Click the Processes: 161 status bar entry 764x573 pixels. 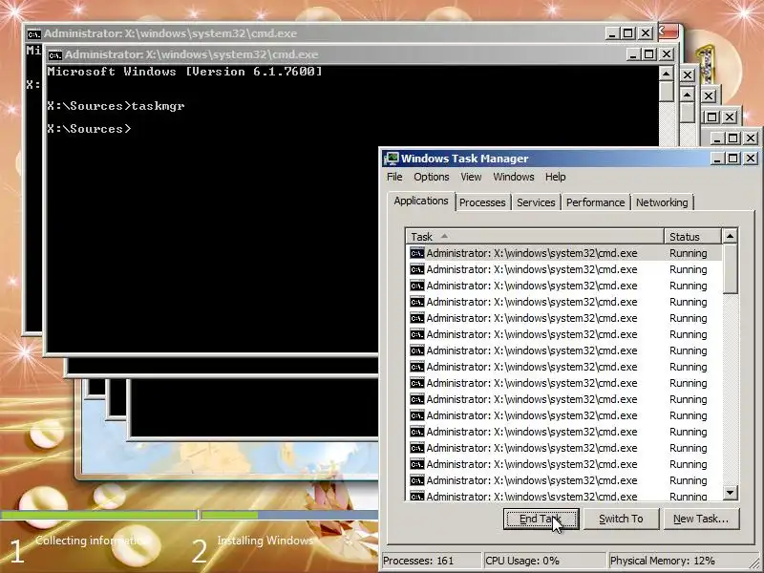431,561
